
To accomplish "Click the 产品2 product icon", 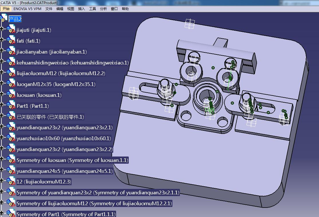I will click(x=4, y=18).
